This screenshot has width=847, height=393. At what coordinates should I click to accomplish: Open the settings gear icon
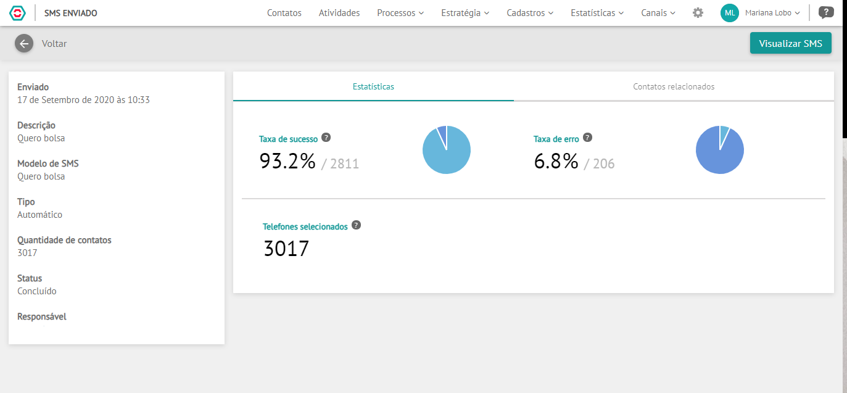[x=698, y=13]
